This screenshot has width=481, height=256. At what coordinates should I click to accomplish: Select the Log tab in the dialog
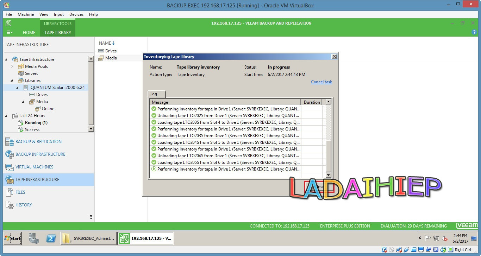coord(156,94)
